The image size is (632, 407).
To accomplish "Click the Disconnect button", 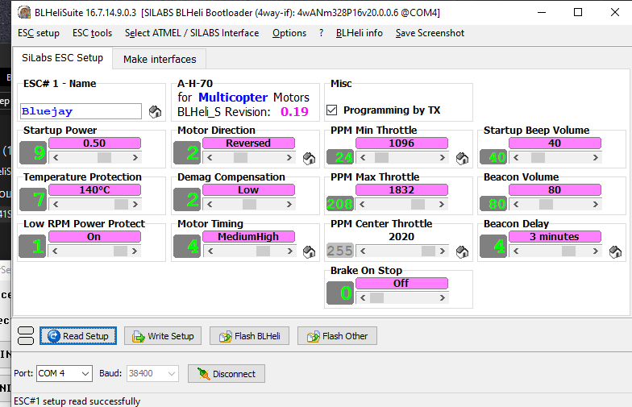I will coord(227,374).
